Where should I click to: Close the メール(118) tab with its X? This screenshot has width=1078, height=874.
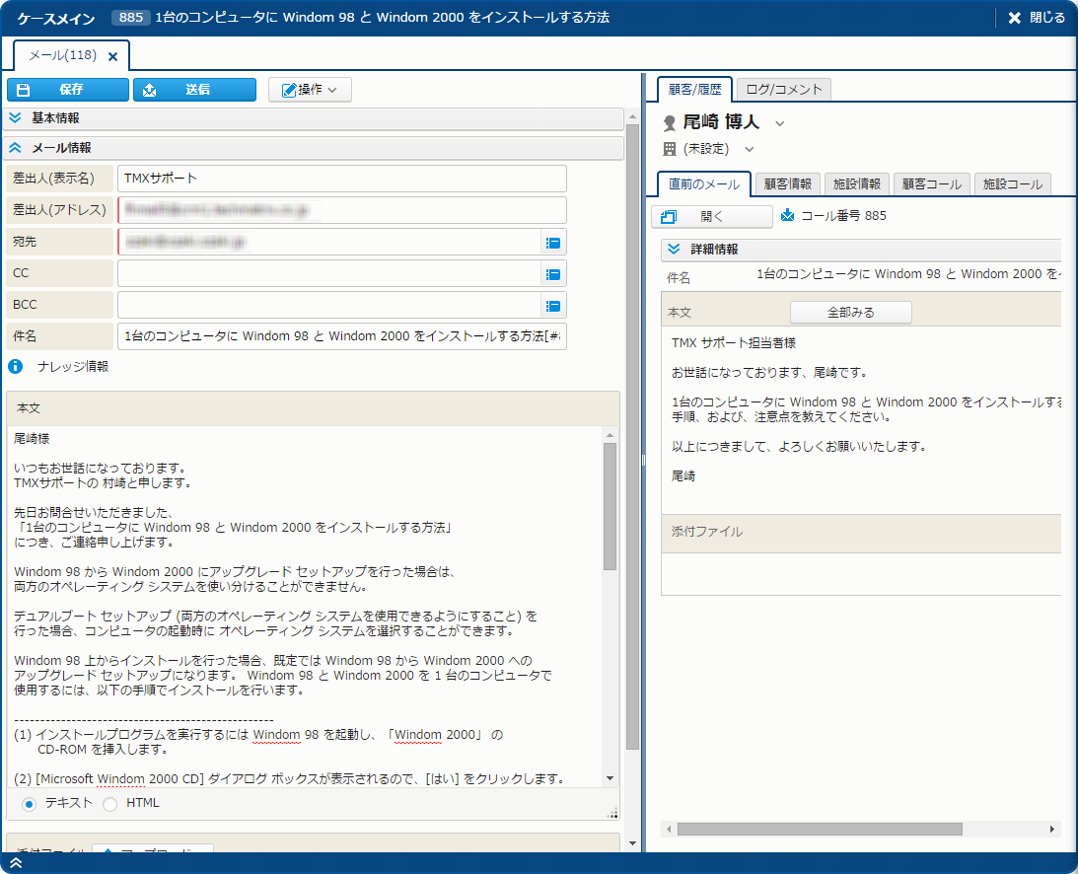[112, 57]
